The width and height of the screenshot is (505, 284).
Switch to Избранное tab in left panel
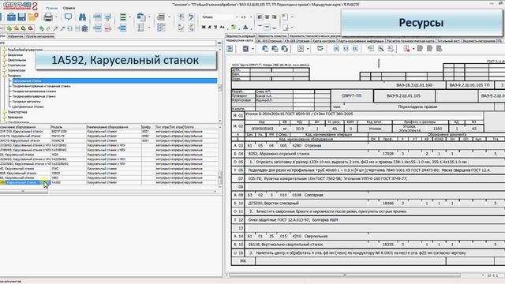16,36
